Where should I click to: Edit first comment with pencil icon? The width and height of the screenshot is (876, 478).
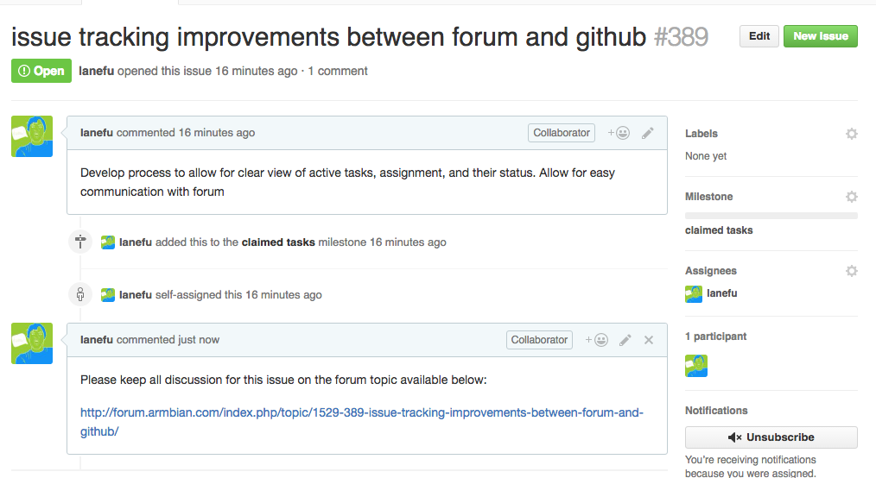tap(648, 133)
